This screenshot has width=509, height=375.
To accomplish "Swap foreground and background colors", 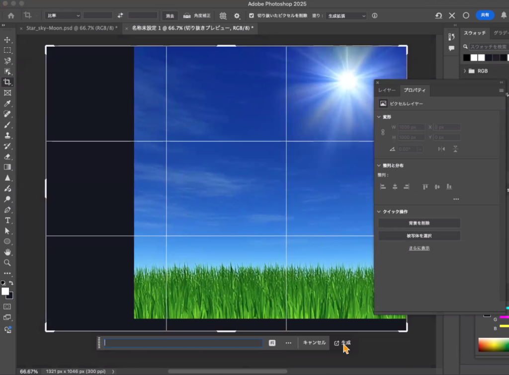I will pyautogui.click(x=11, y=283).
